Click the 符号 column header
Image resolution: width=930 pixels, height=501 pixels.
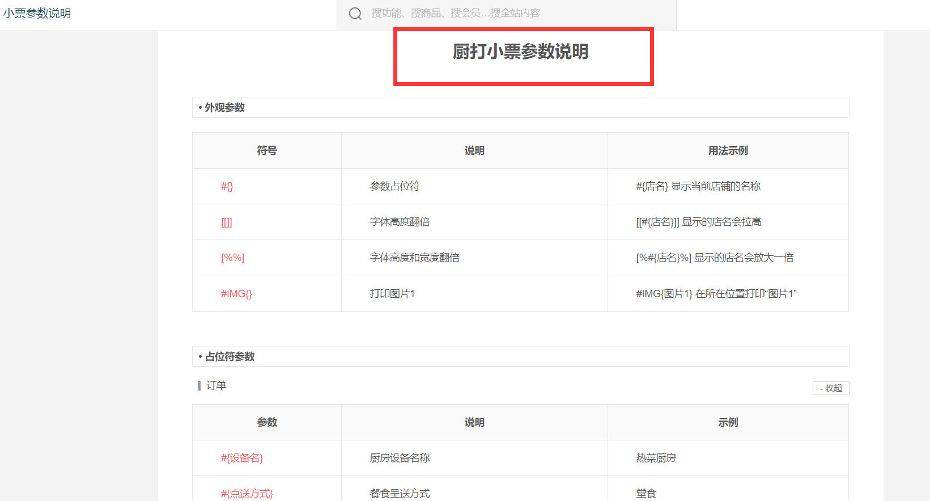267,151
